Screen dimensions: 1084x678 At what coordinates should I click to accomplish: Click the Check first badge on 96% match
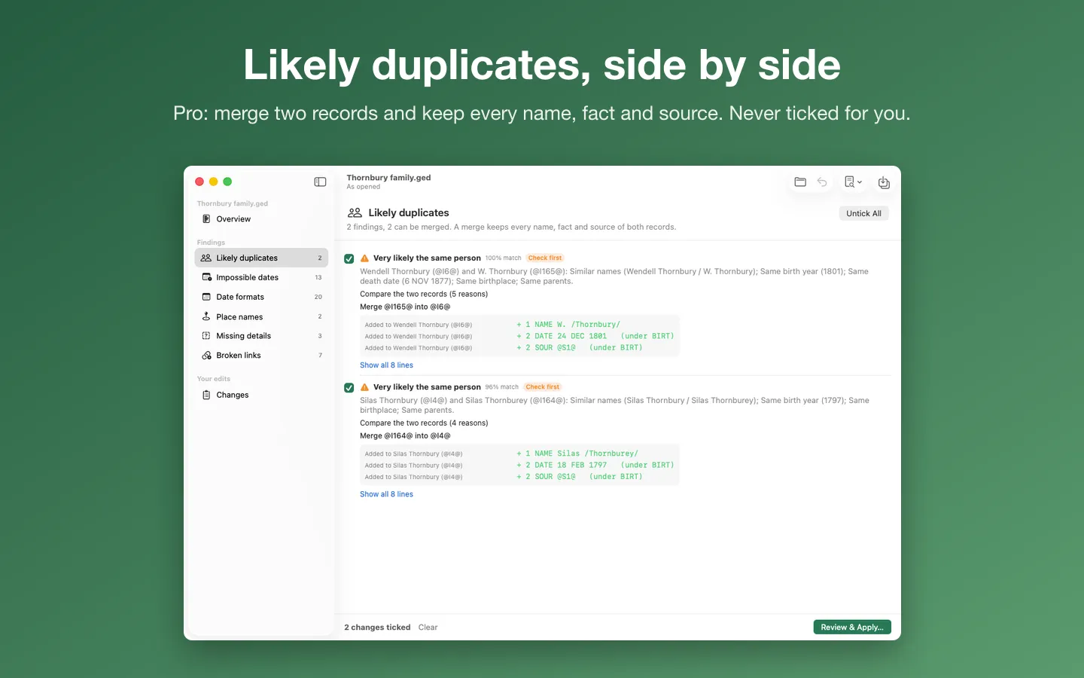coord(543,387)
